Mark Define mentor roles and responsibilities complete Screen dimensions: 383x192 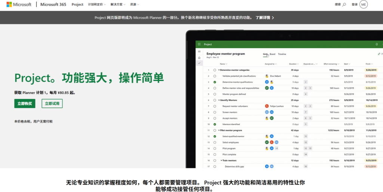pyautogui.click(x=215, y=88)
